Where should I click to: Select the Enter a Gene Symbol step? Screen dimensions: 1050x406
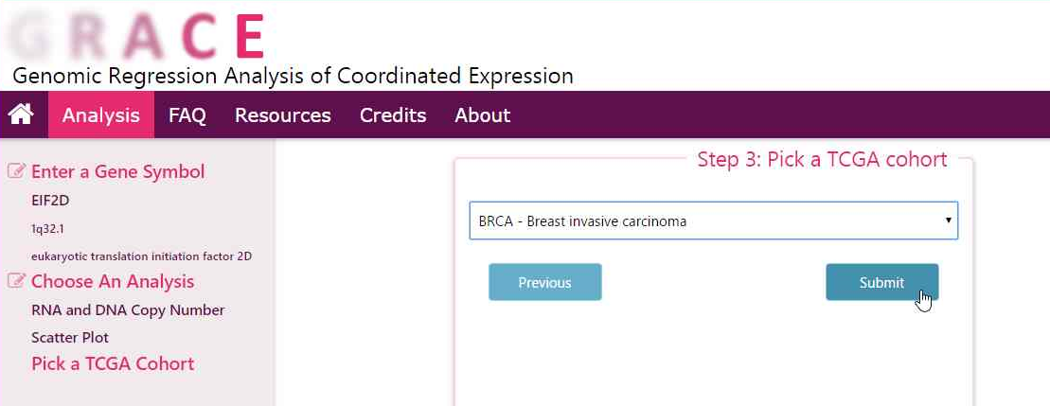pyautogui.click(x=117, y=171)
